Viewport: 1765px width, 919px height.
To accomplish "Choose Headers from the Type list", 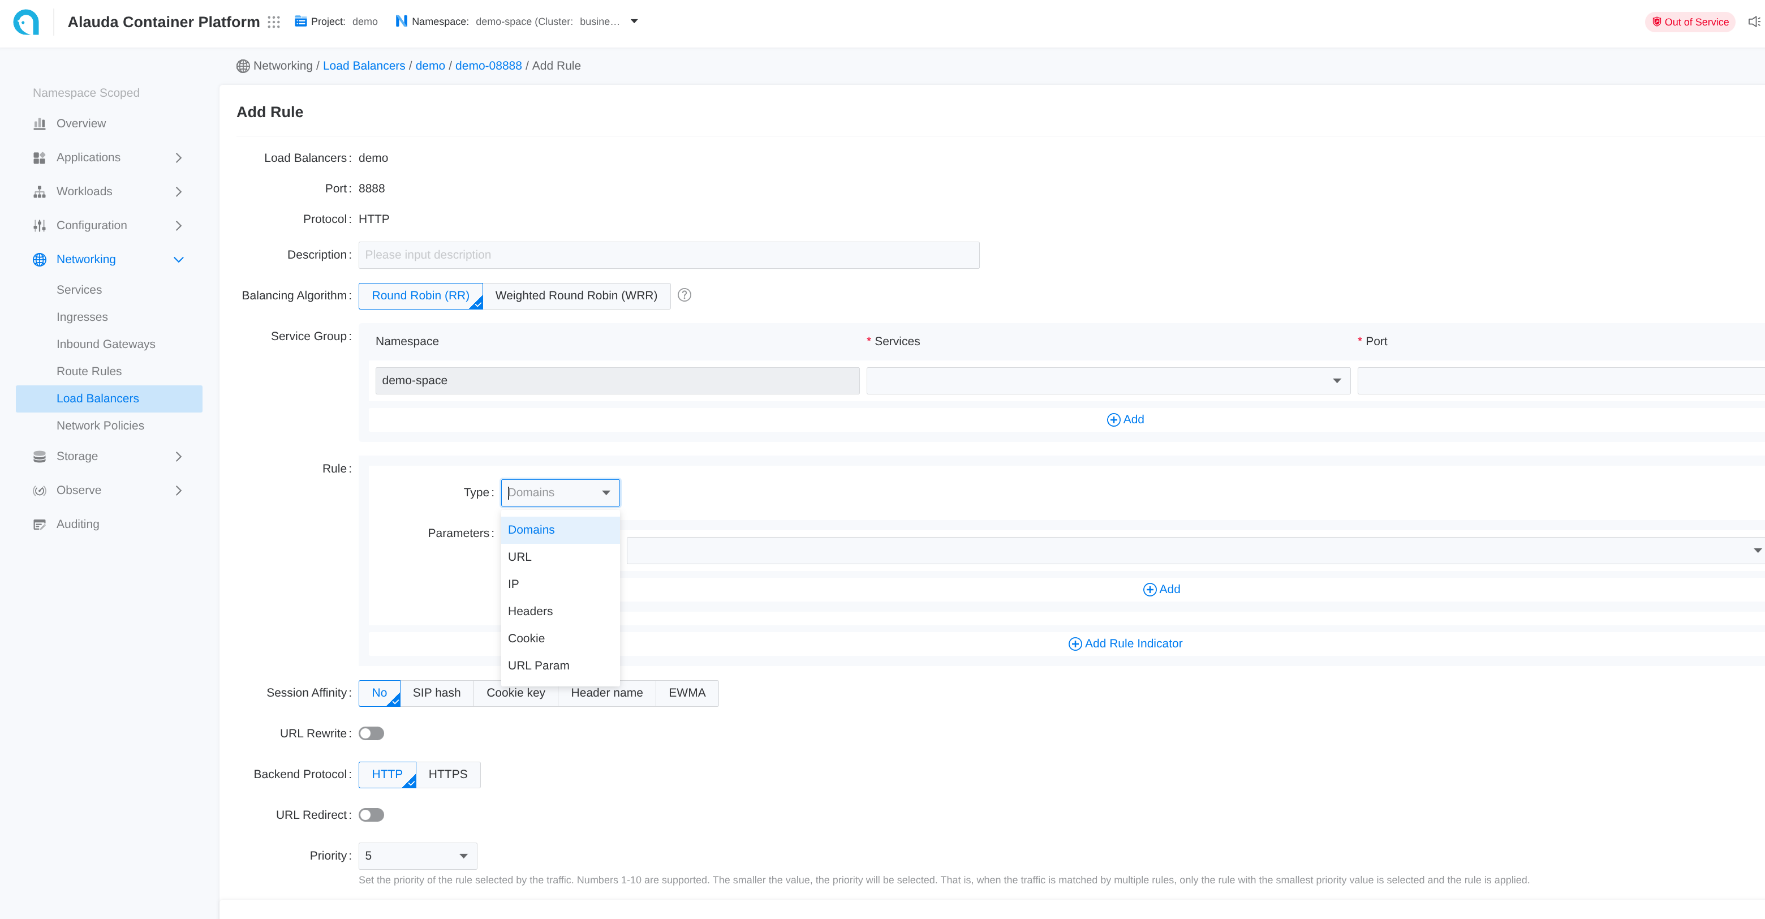I will 529,611.
